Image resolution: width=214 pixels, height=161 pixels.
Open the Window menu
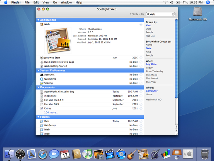66,2
